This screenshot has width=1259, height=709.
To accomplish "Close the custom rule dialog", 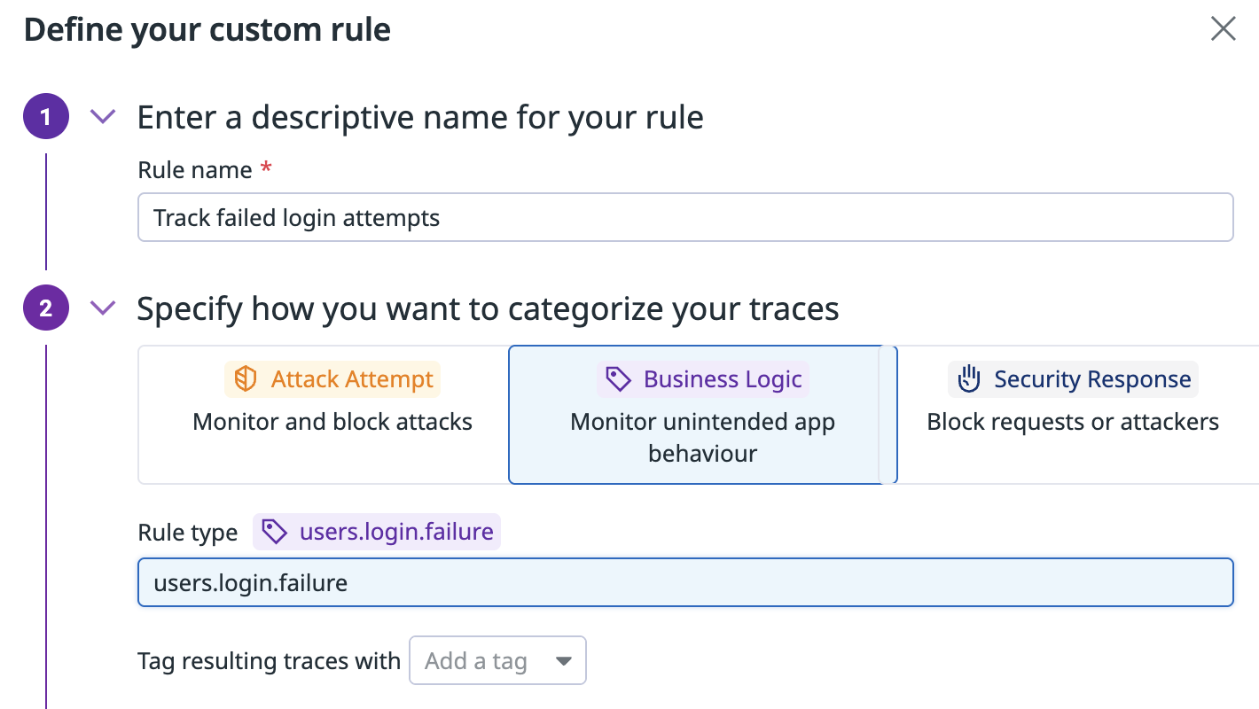I will (x=1223, y=29).
